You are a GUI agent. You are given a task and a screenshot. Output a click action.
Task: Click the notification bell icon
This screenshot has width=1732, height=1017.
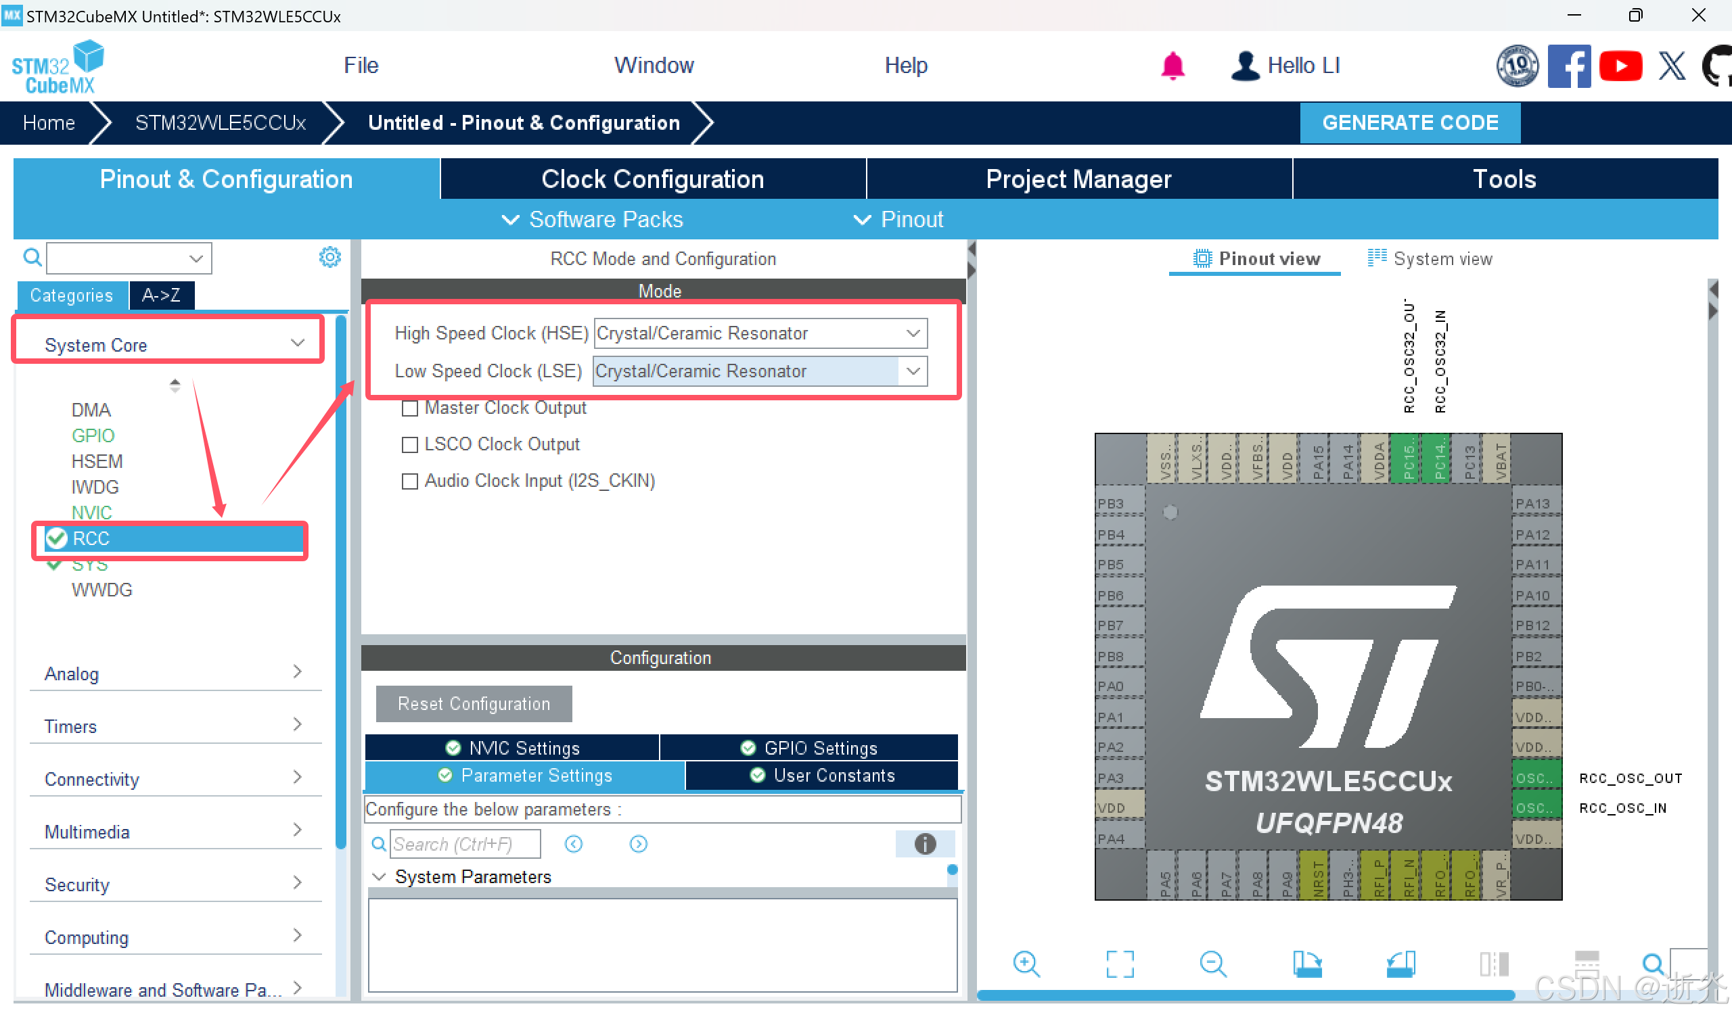1172,66
